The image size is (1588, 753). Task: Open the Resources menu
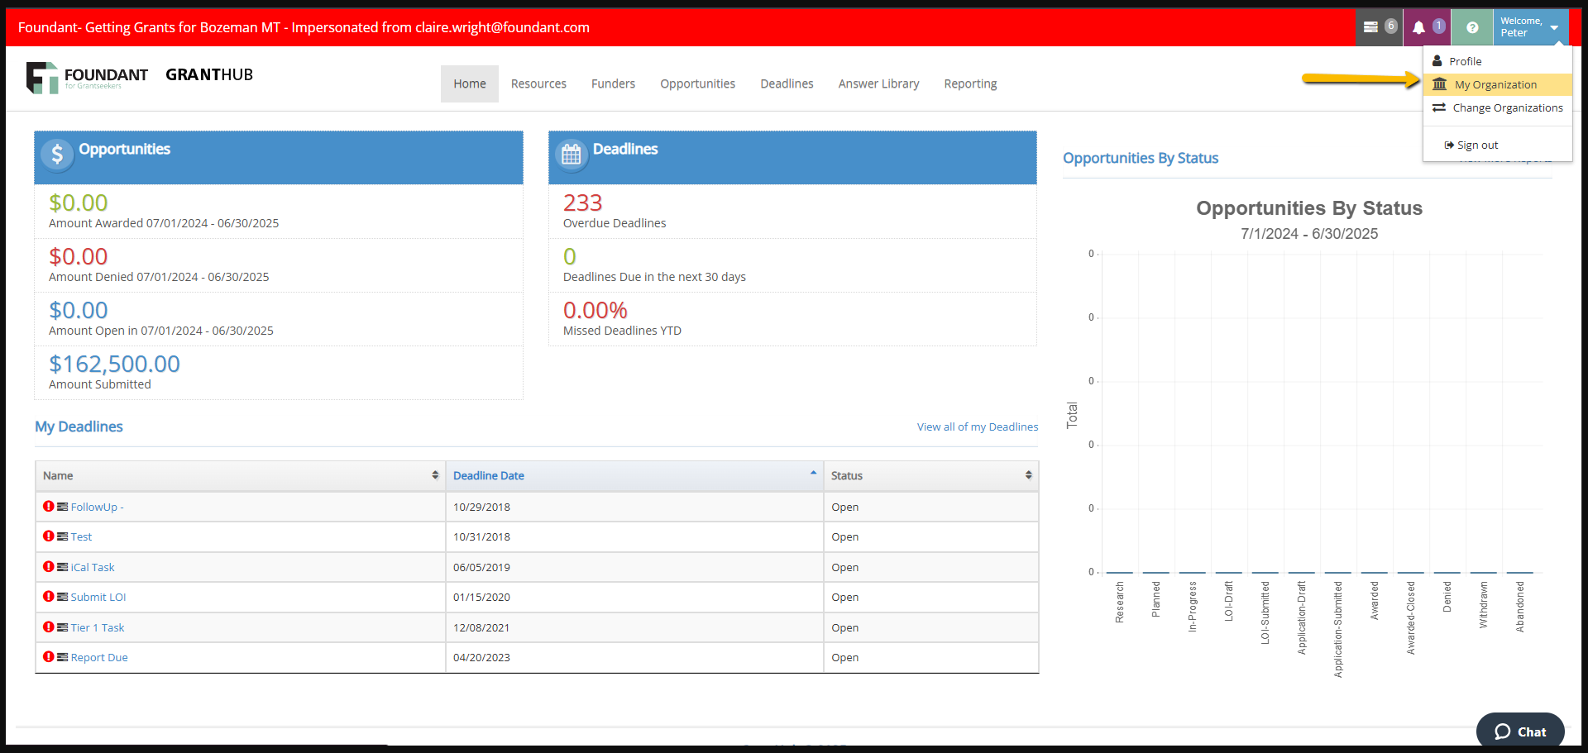tap(538, 83)
